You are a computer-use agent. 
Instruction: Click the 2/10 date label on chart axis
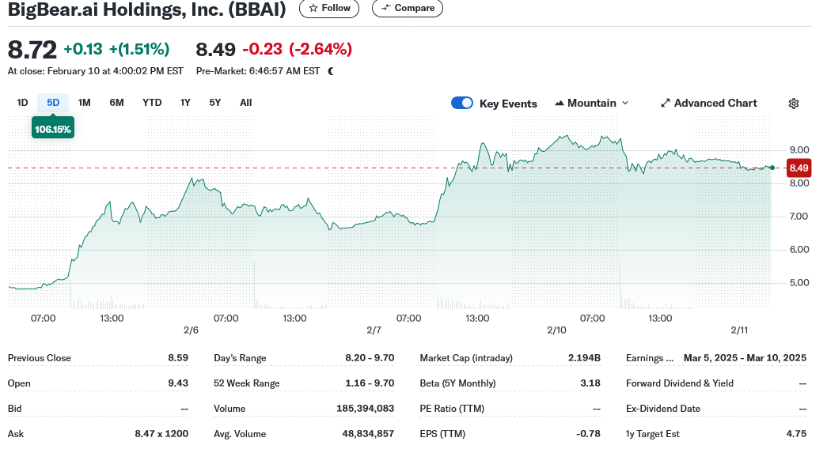(x=556, y=330)
